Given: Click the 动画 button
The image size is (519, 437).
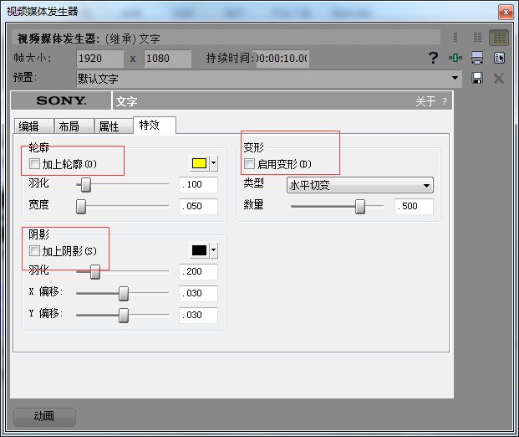Looking at the screenshot, I should coord(44,416).
